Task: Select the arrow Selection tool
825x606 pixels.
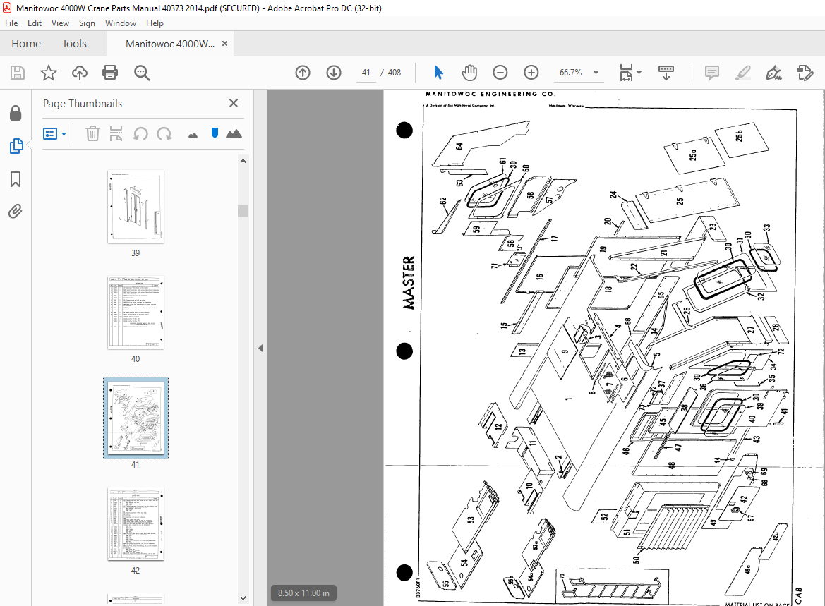Action: coord(438,73)
